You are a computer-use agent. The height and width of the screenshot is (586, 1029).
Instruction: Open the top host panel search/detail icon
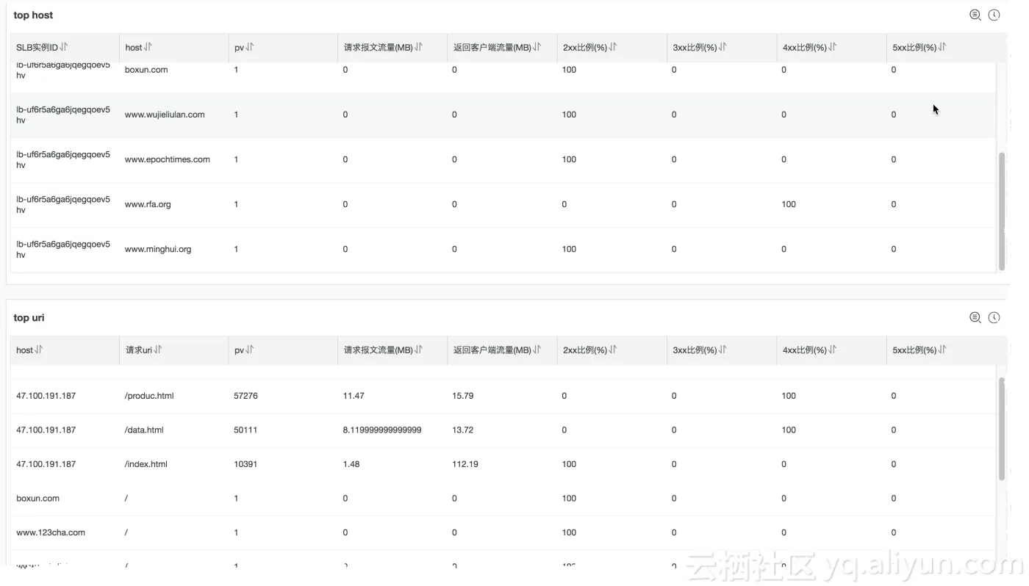(975, 15)
